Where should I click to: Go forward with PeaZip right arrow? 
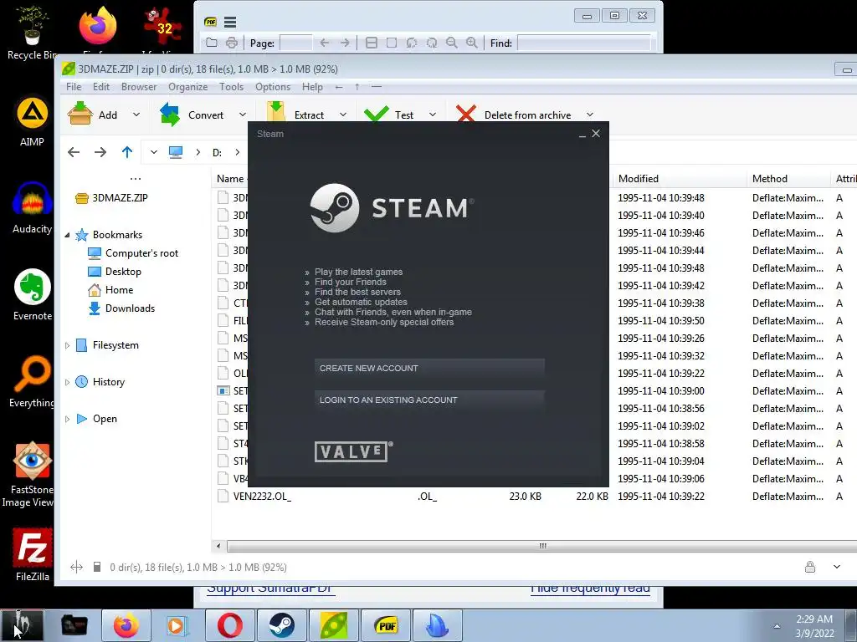pyautogui.click(x=100, y=152)
